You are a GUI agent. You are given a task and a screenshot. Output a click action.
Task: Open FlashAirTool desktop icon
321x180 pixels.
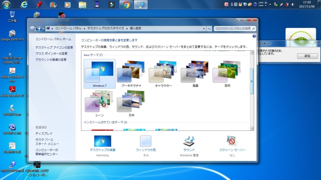(12, 148)
